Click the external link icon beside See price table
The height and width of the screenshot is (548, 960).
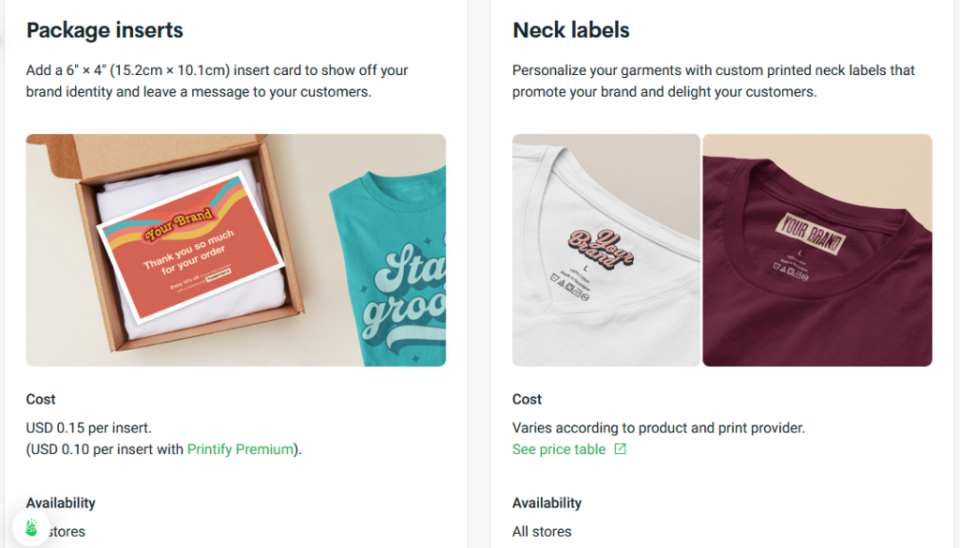click(620, 449)
